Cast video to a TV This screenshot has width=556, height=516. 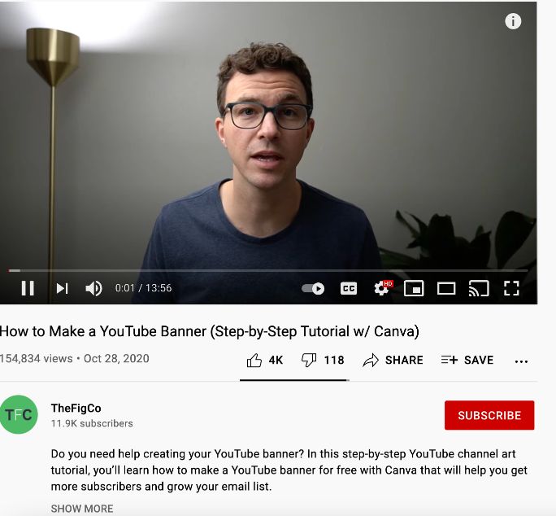pyautogui.click(x=479, y=288)
